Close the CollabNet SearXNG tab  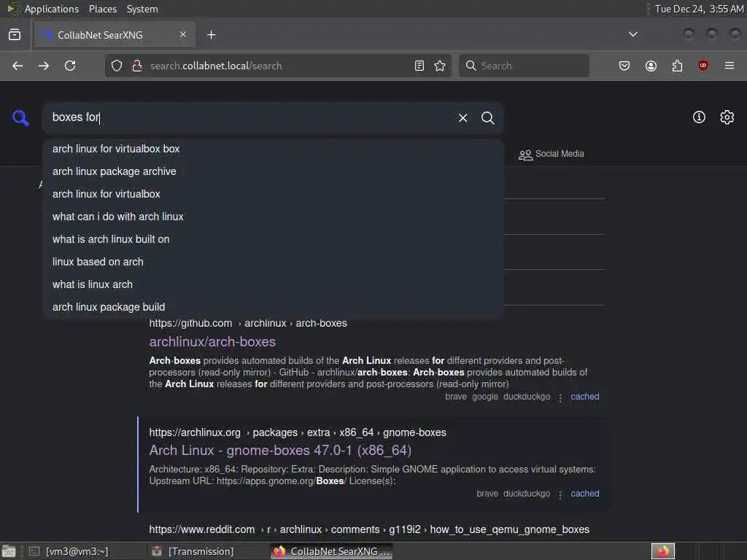[x=183, y=34]
